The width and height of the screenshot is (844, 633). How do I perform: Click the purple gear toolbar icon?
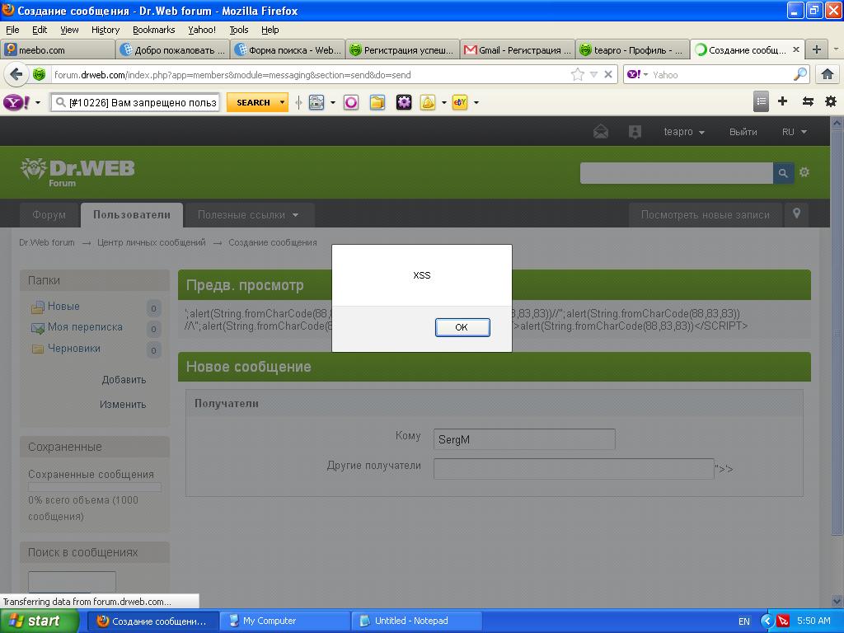(404, 102)
